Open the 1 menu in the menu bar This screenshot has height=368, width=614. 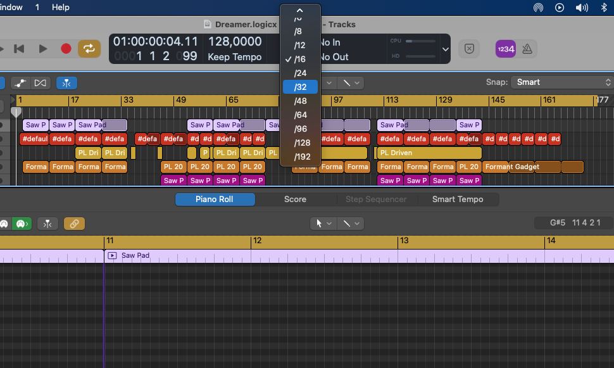[x=37, y=7]
